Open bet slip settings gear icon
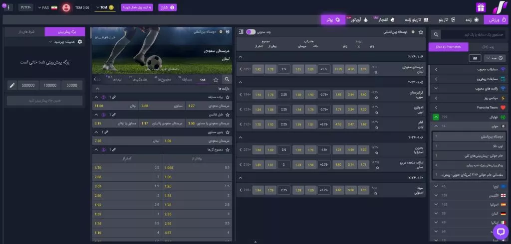 [80, 42]
